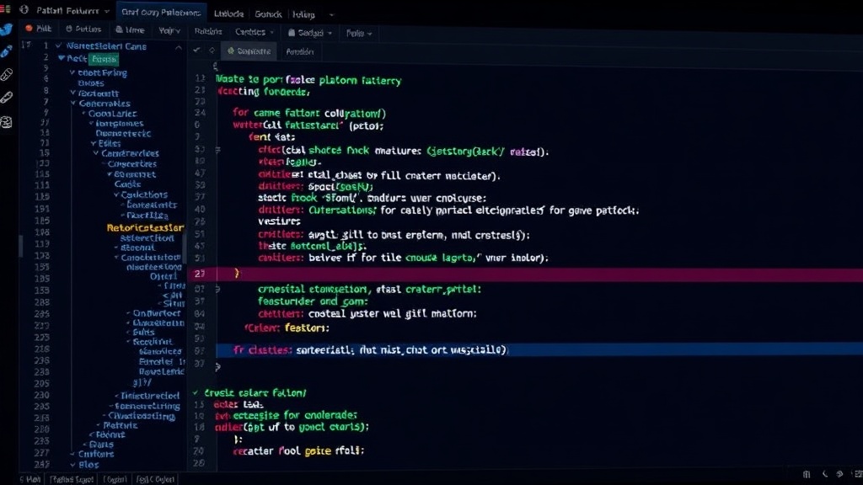Viewport: 863px width, 485px height.
Task: Collapse the 'Generraties' tree node
Action: (73, 104)
